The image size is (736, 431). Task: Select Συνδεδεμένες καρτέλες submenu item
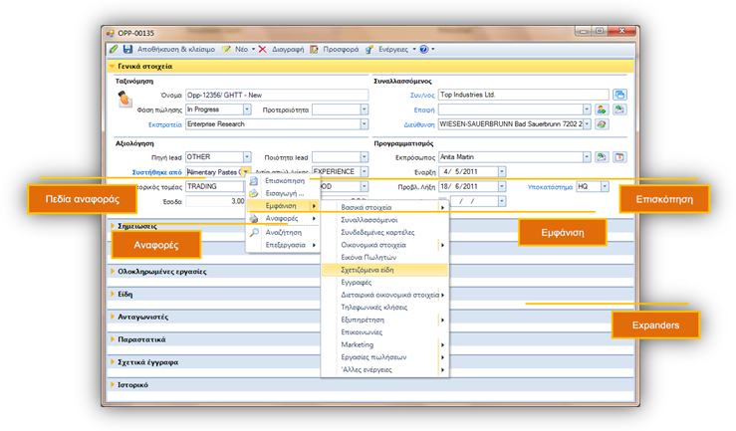(x=384, y=232)
